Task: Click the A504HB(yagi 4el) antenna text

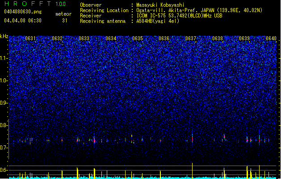Action: point(158,21)
